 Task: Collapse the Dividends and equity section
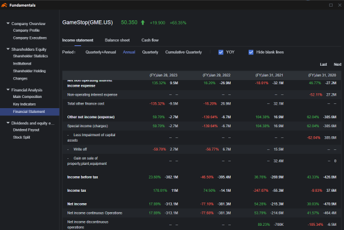(8, 122)
